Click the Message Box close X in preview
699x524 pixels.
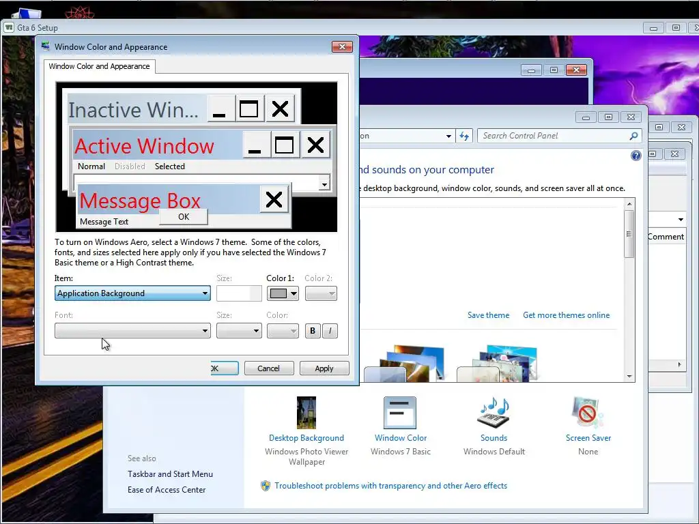tap(274, 199)
